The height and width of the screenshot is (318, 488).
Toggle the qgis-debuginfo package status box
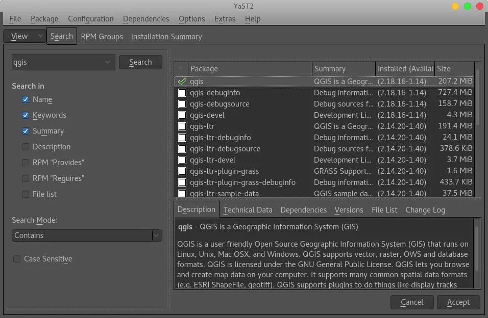pos(182,93)
